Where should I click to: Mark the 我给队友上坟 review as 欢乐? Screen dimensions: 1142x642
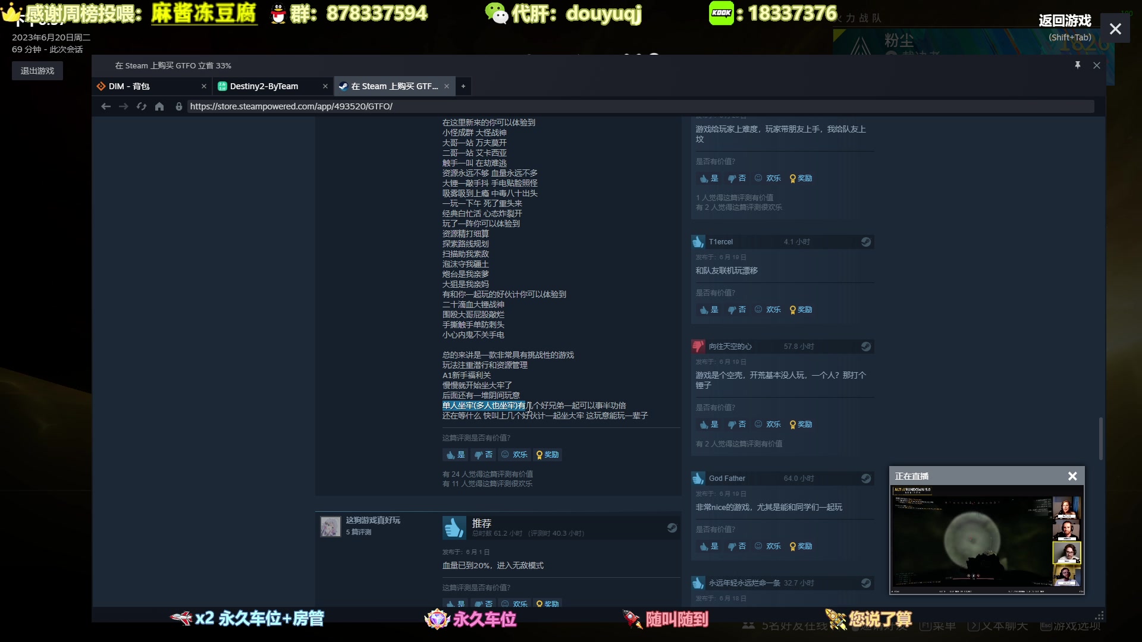768,178
